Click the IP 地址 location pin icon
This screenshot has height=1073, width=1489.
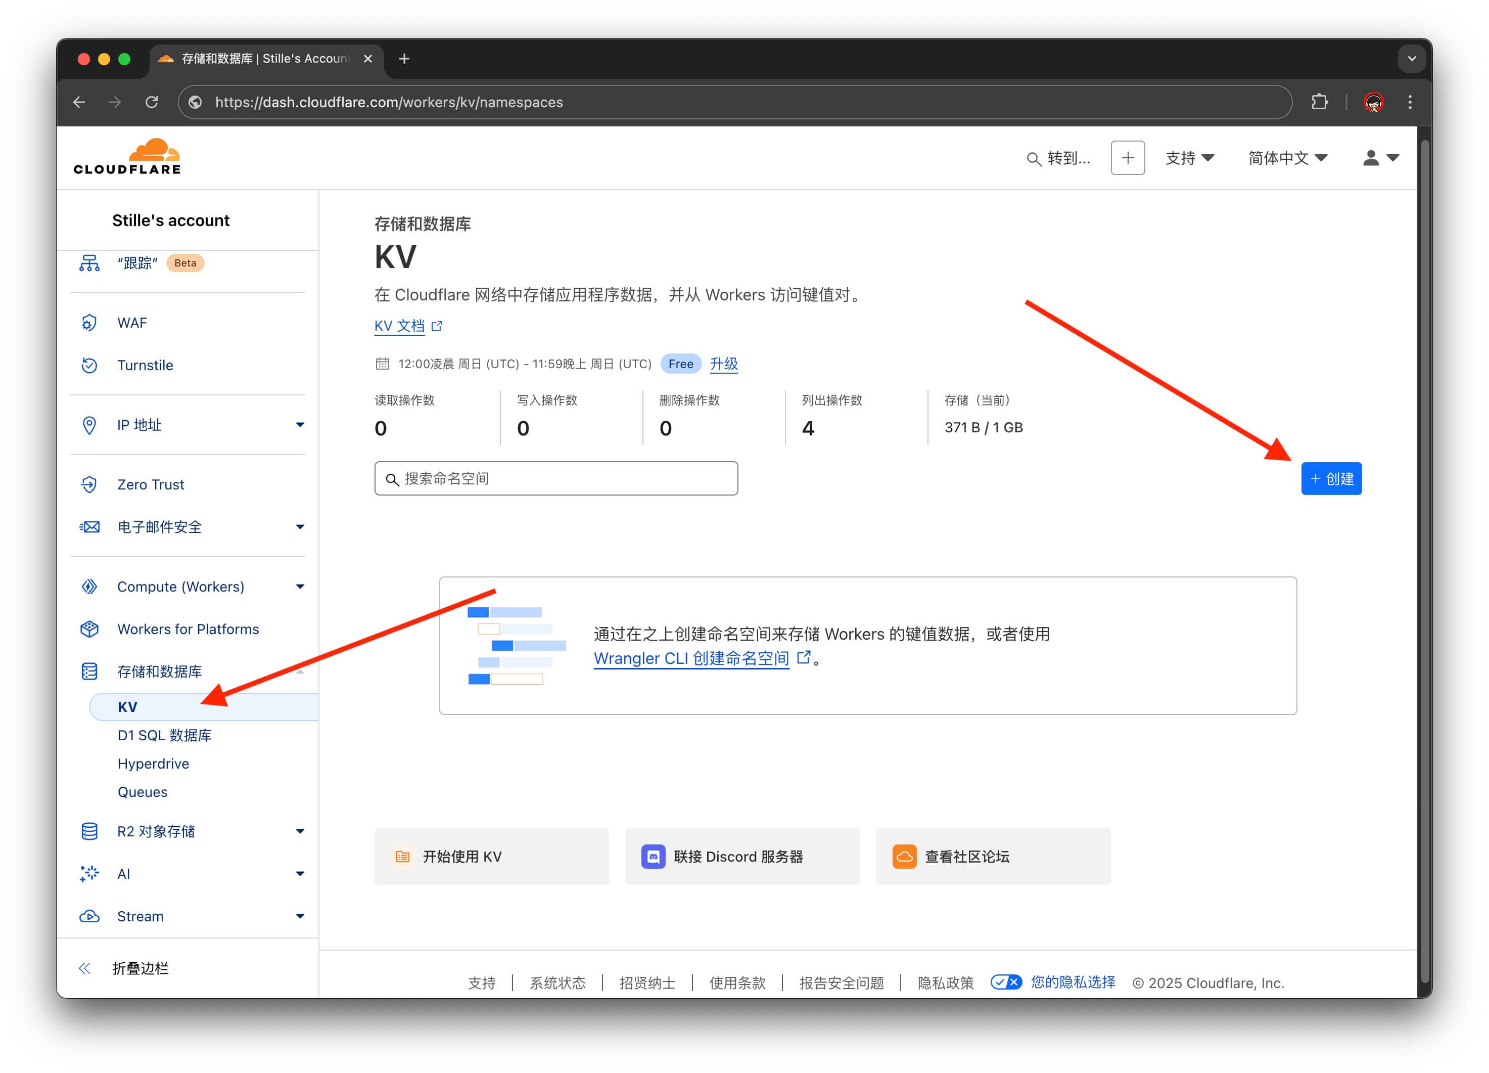[x=89, y=425]
